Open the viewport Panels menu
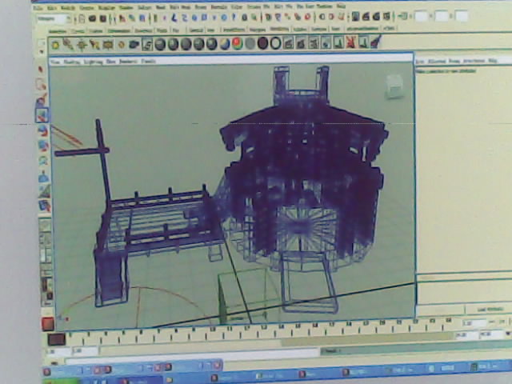Viewport: 512px width, 384px height. (149, 61)
